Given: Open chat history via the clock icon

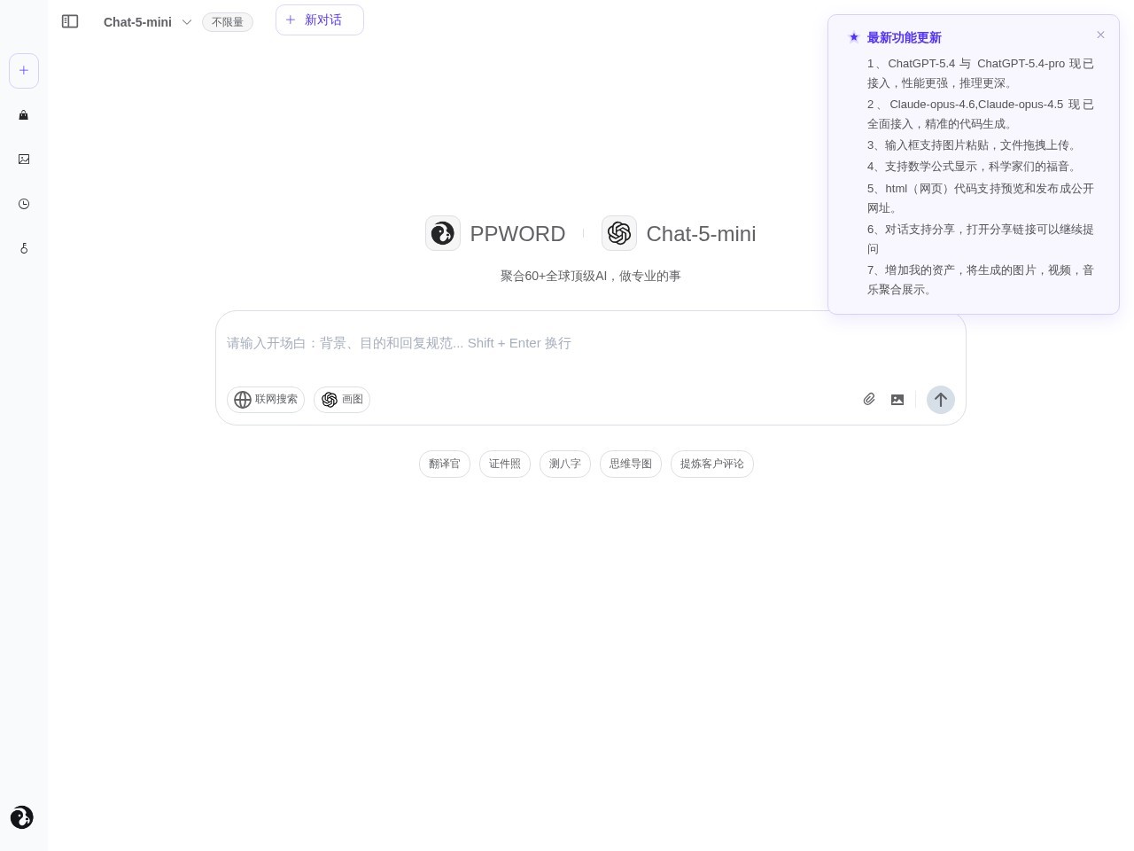Looking at the screenshot, I should [x=24, y=204].
